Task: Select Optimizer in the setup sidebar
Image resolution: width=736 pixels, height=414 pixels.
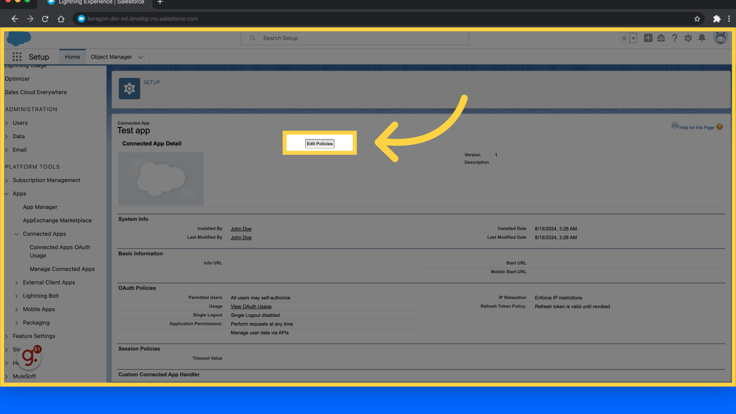Action: click(17, 79)
